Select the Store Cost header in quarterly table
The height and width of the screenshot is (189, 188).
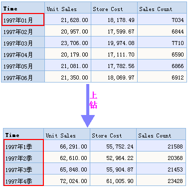click(113, 134)
